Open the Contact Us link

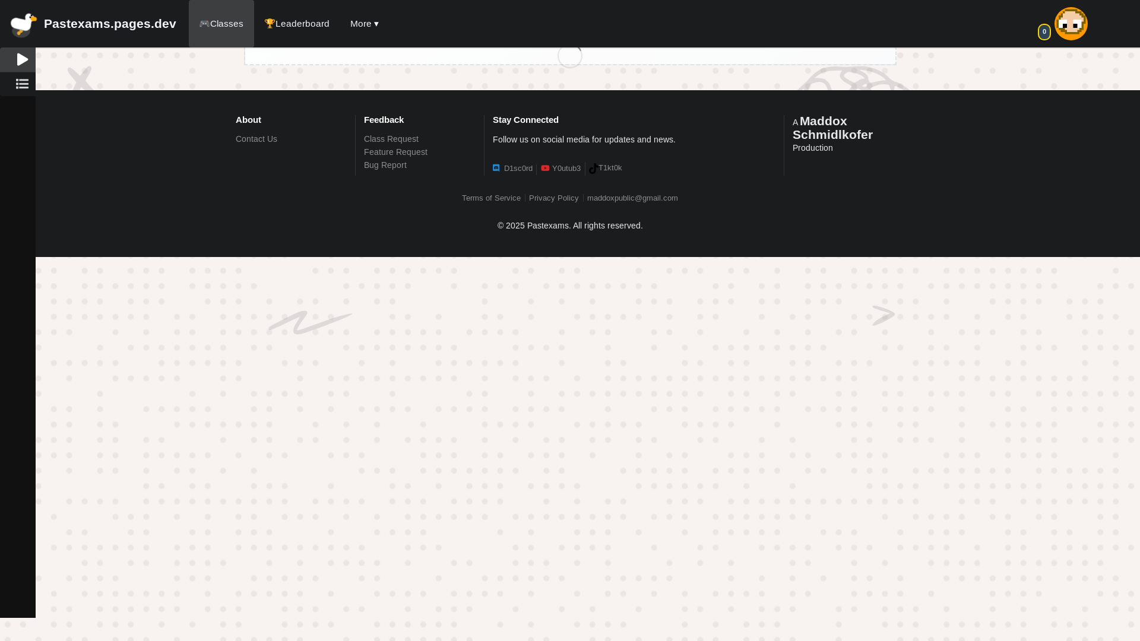256,139
